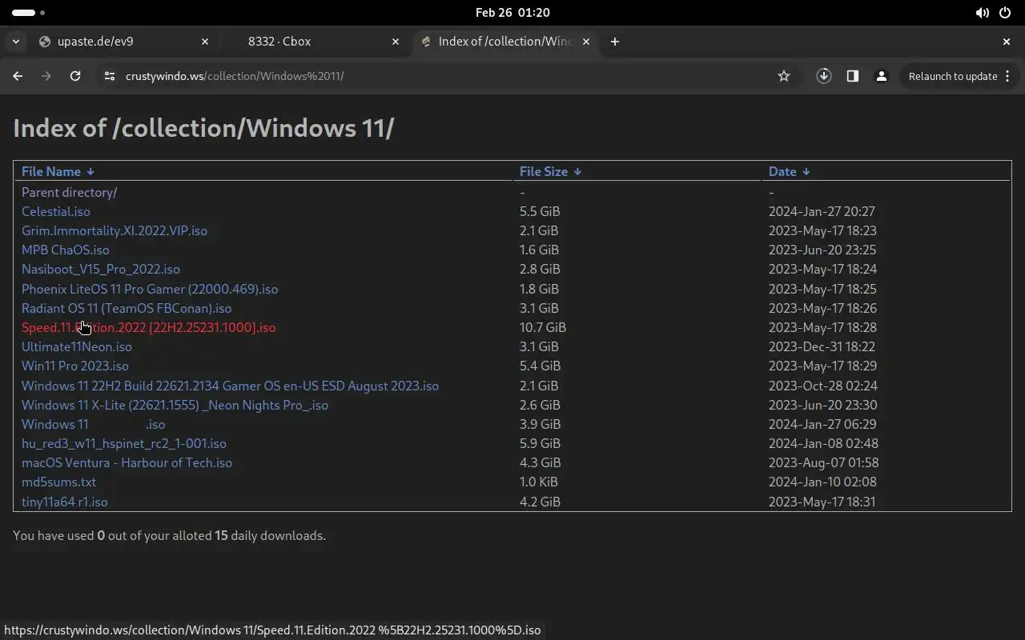The image size is (1025, 640).
Task: Click the 1.0 KiB file size cell
Action: (x=539, y=482)
